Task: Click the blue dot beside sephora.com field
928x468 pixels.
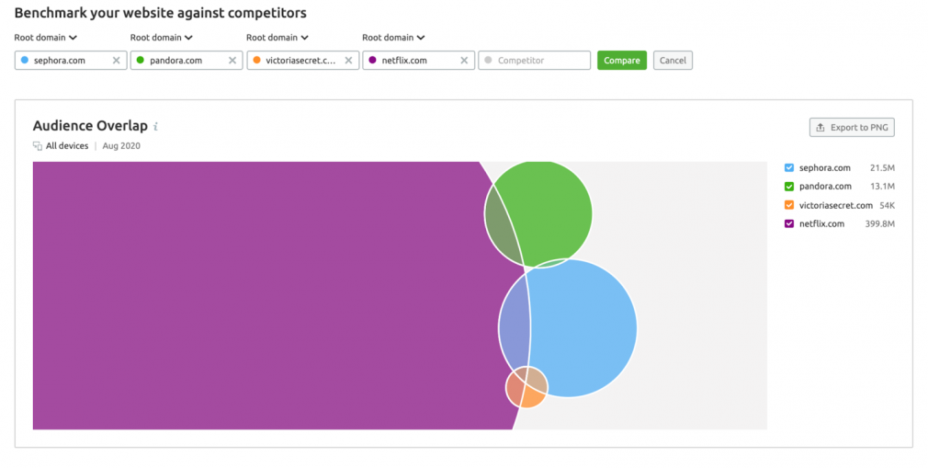Action: [x=24, y=60]
